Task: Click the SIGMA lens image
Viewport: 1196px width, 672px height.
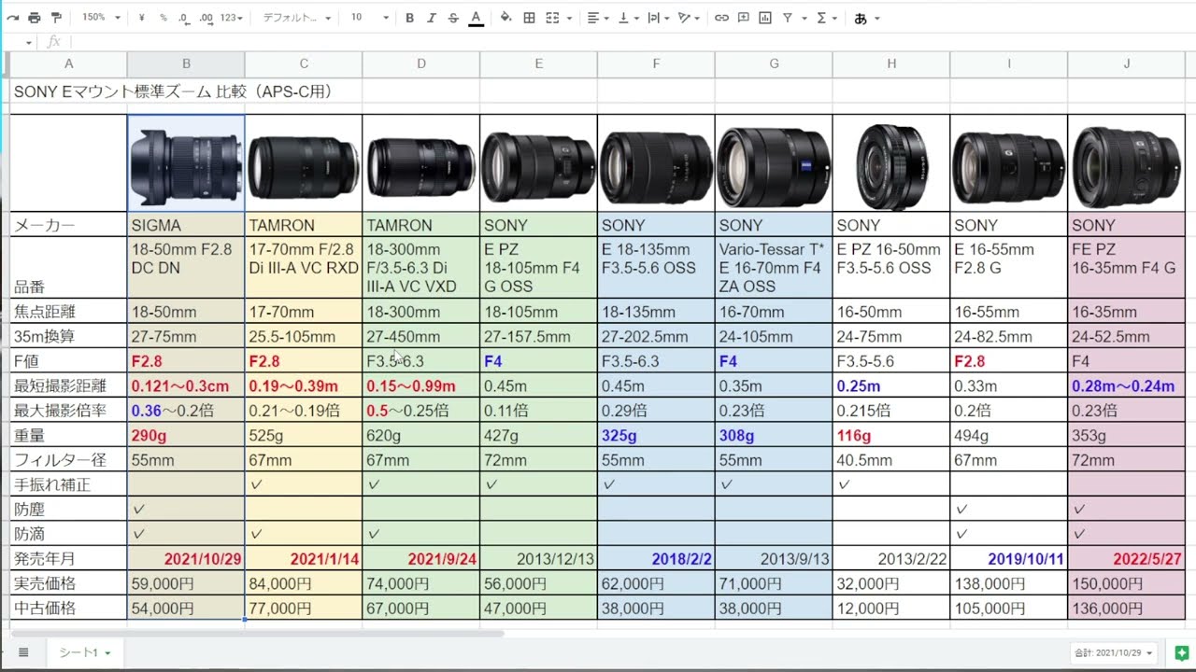Action: tap(186, 164)
